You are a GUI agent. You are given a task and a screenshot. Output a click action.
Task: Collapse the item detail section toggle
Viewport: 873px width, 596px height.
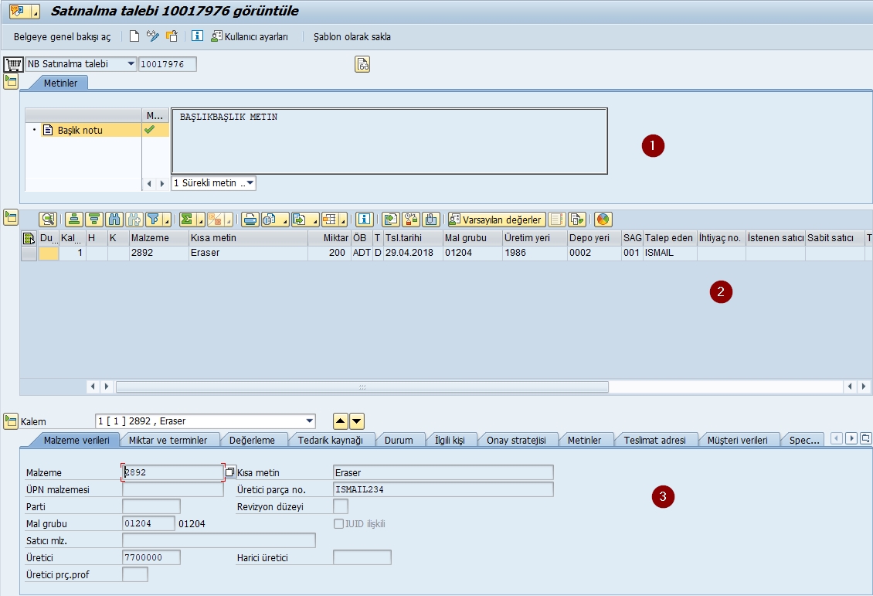(x=12, y=421)
